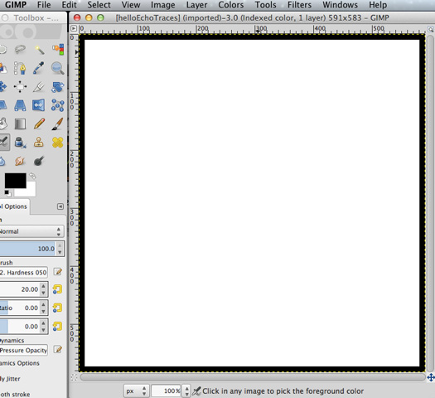Image resolution: width=435 pixels, height=398 pixels.
Task: Select the Free Select lasso tool
Action: tap(20, 50)
